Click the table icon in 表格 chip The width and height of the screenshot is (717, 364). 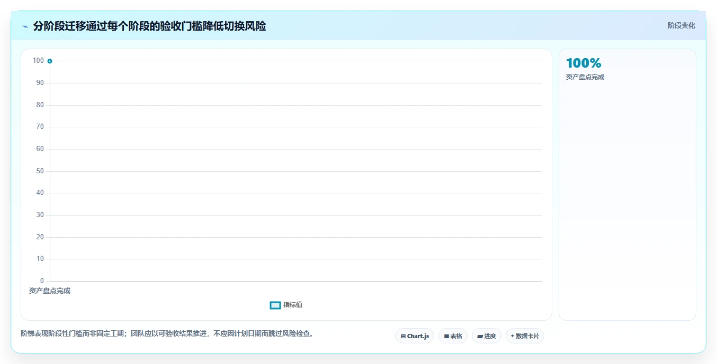tap(446, 337)
